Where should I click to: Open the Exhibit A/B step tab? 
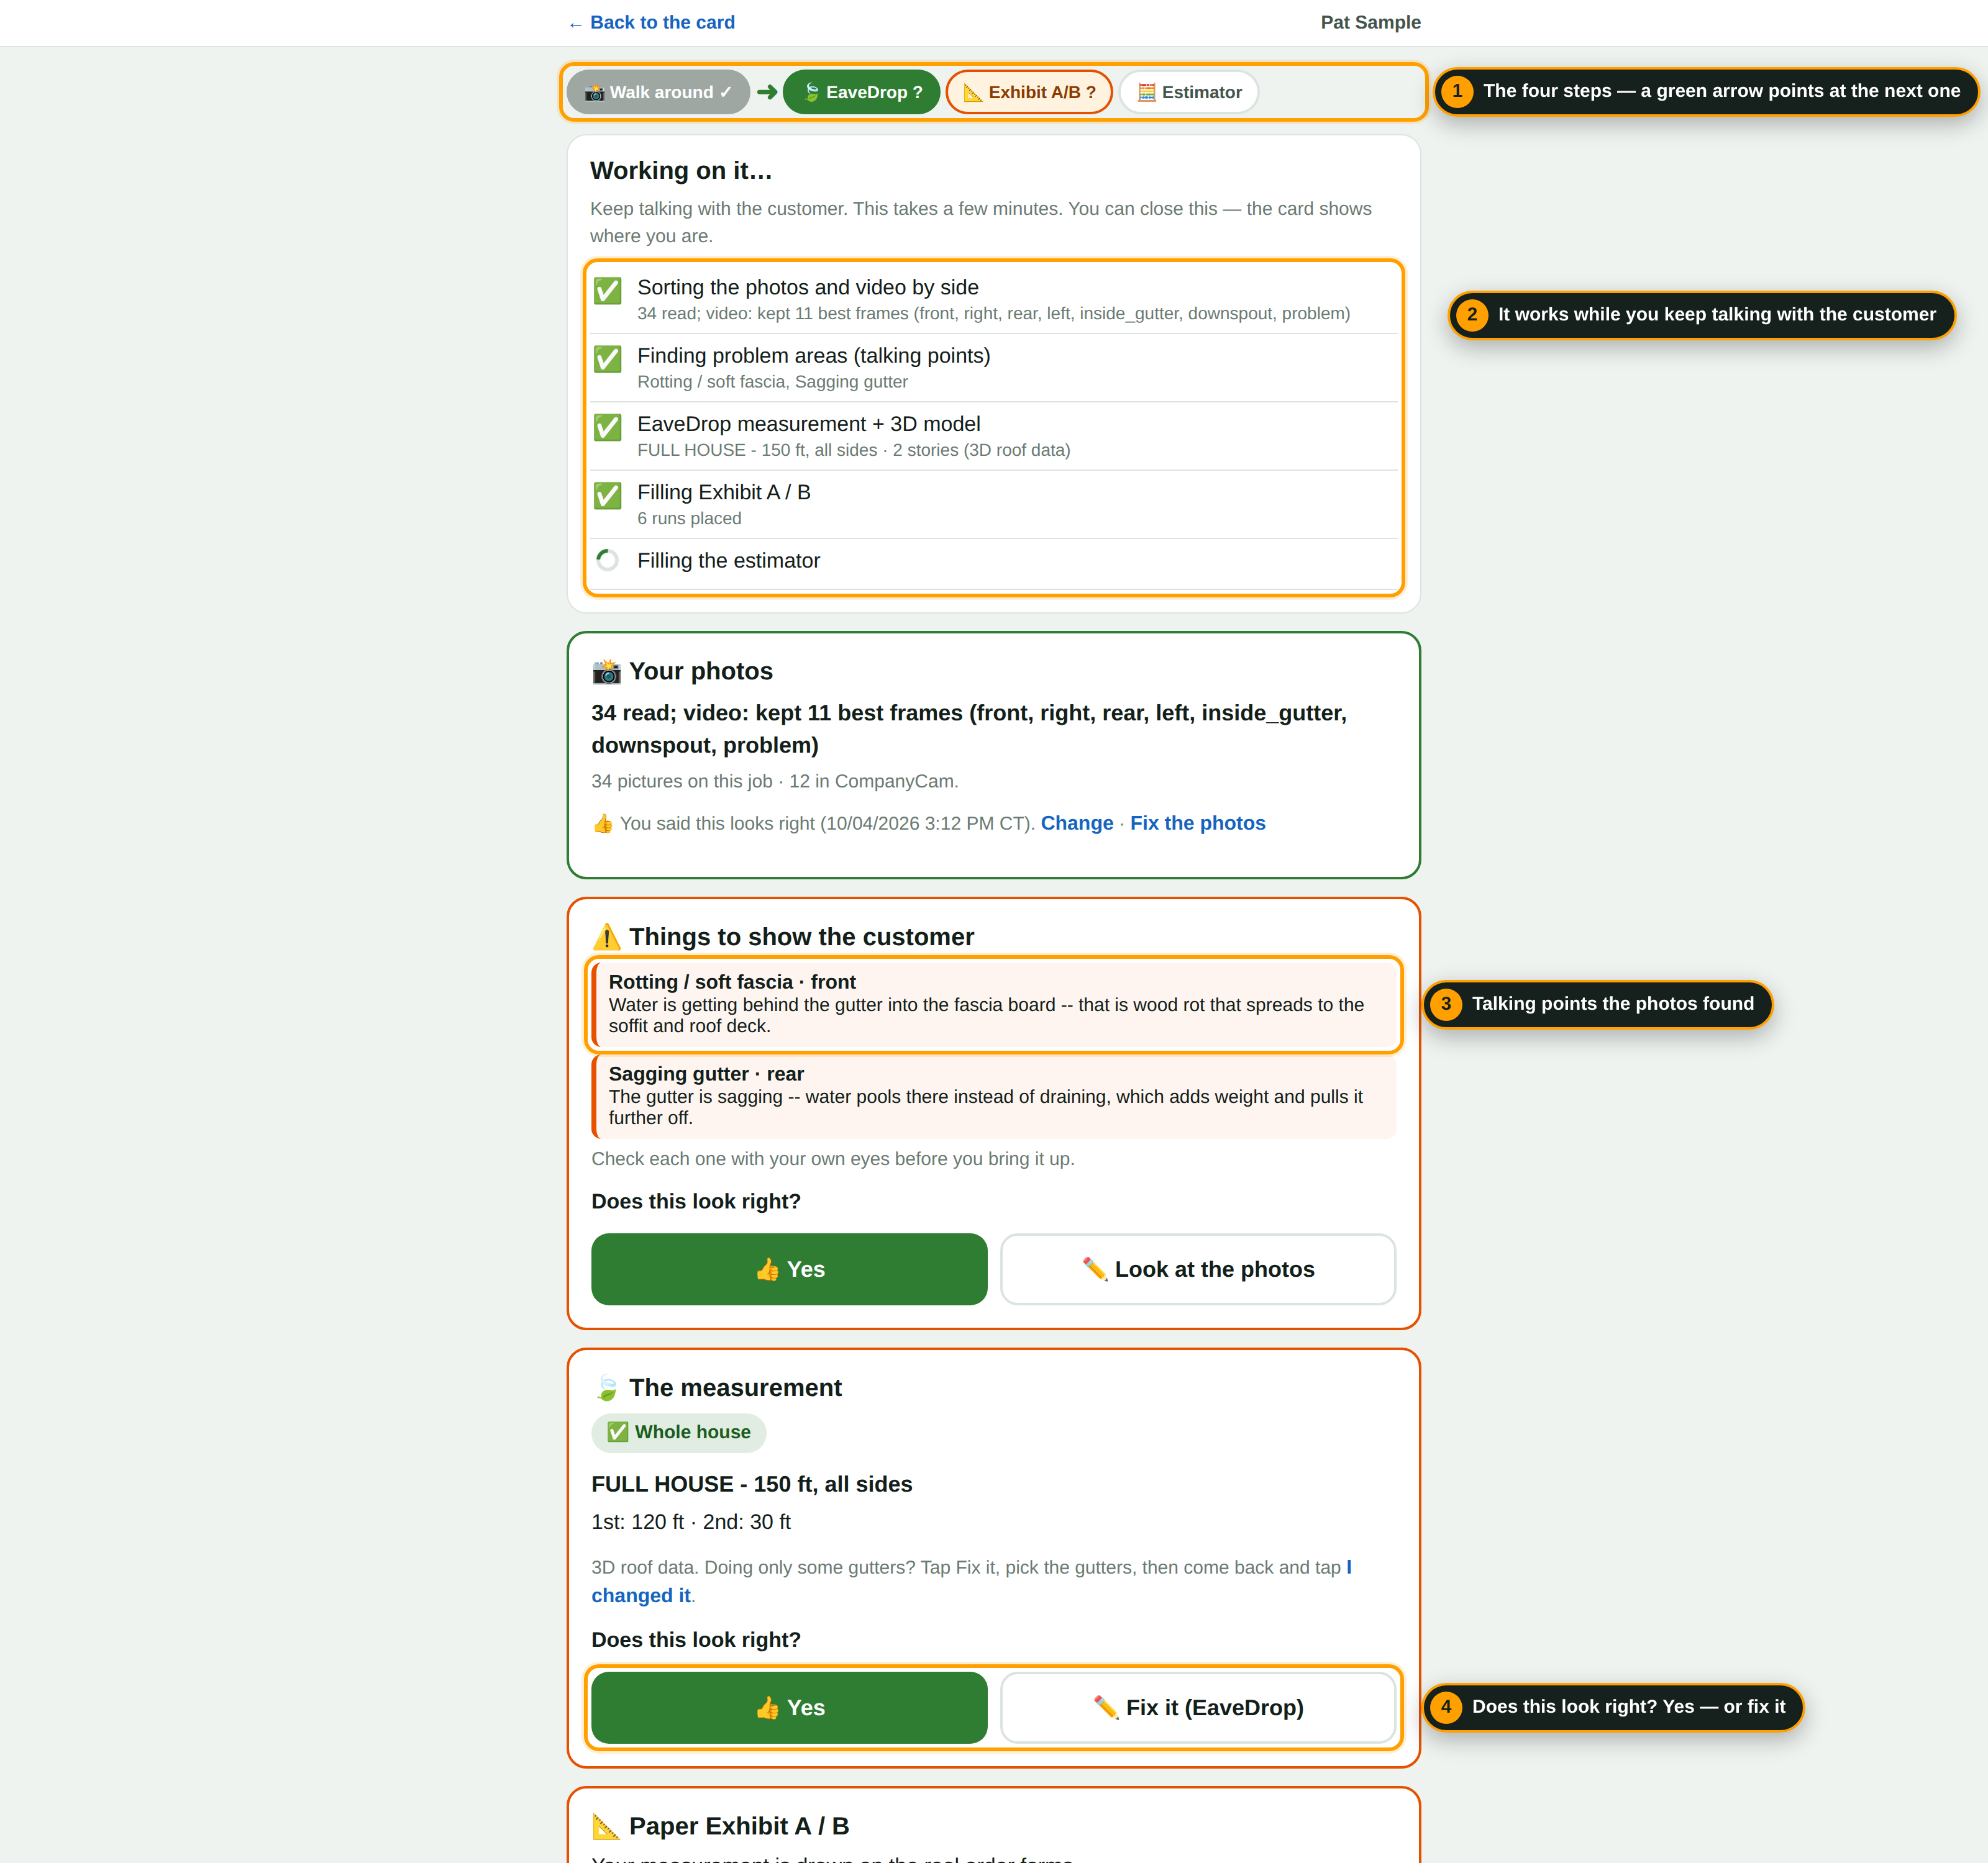[1029, 92]
